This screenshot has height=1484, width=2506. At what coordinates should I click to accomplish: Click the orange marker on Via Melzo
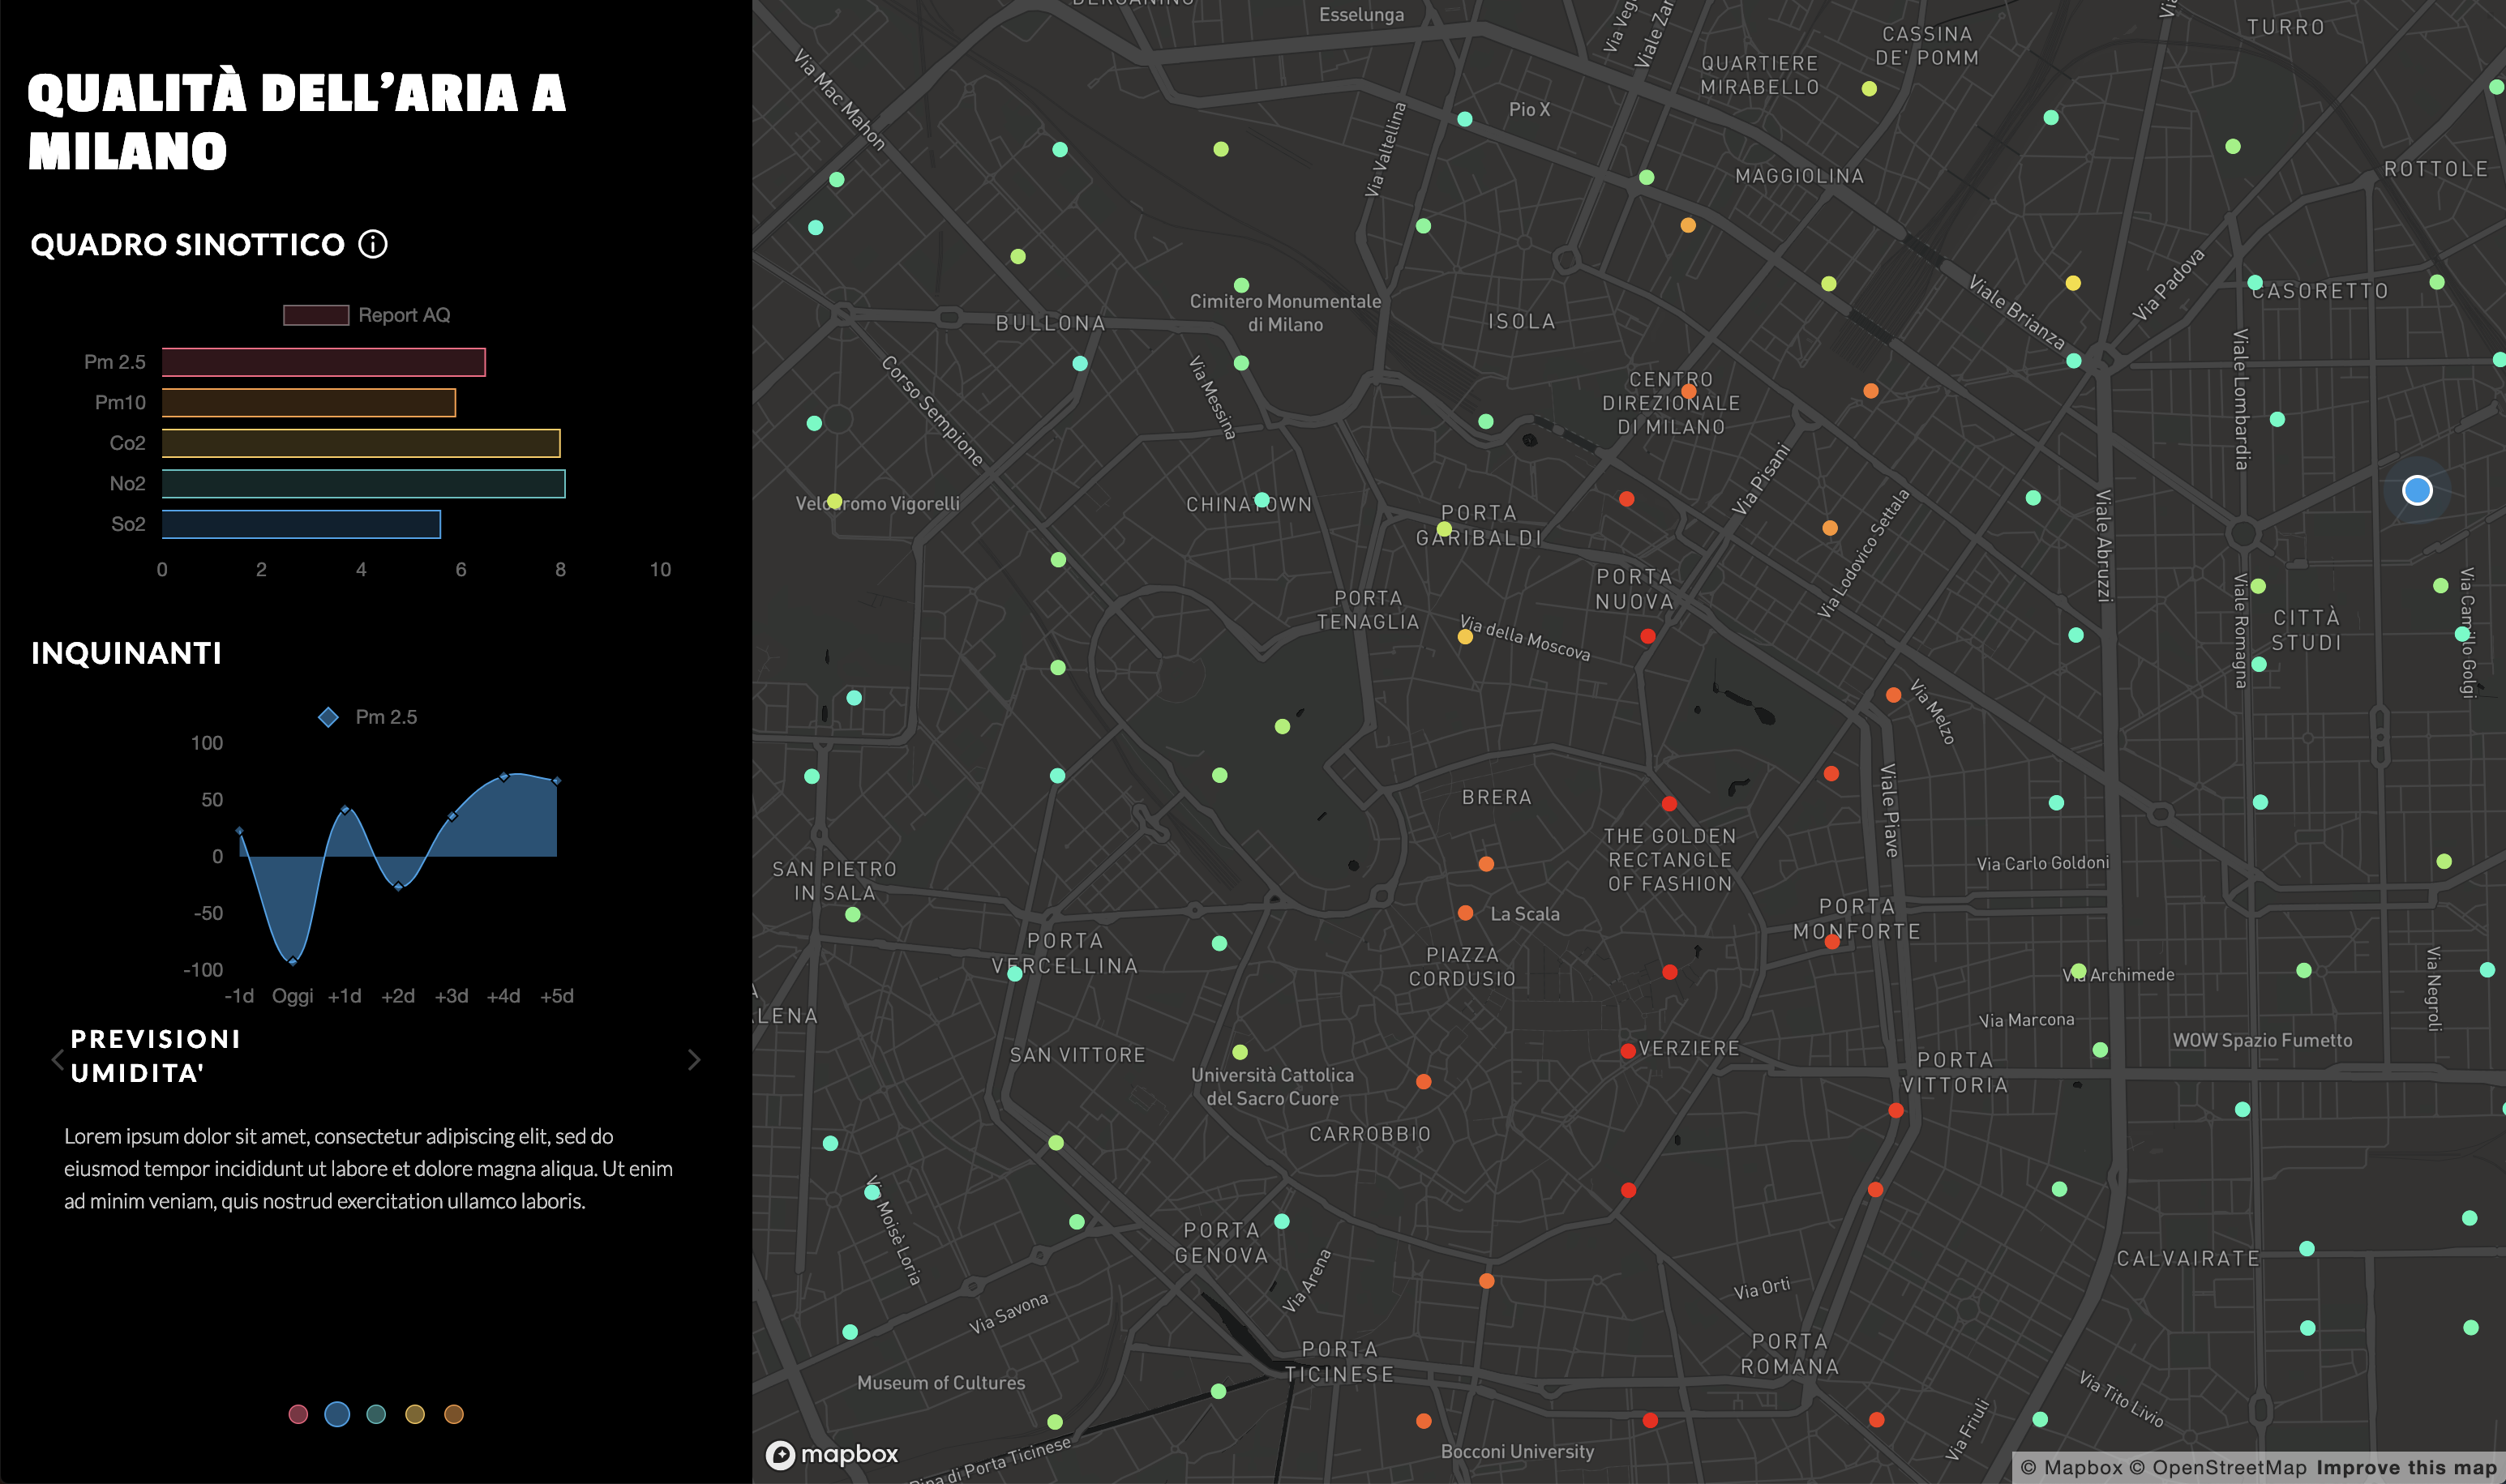[x=1894, y=695]
